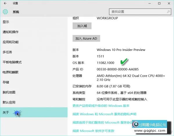Click the search magnifier icon

tap(168, 12)
